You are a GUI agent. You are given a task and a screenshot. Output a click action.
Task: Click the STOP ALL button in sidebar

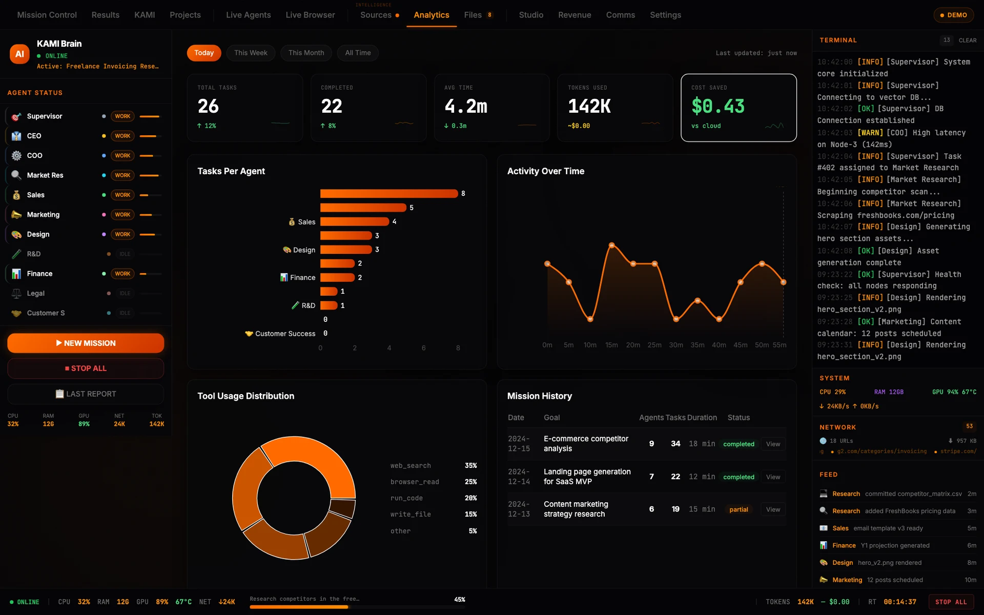(x=86, y=368)
